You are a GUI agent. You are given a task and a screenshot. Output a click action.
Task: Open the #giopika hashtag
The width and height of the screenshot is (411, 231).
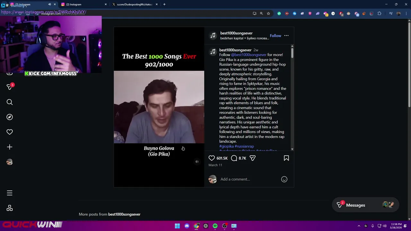pos(226,146)
